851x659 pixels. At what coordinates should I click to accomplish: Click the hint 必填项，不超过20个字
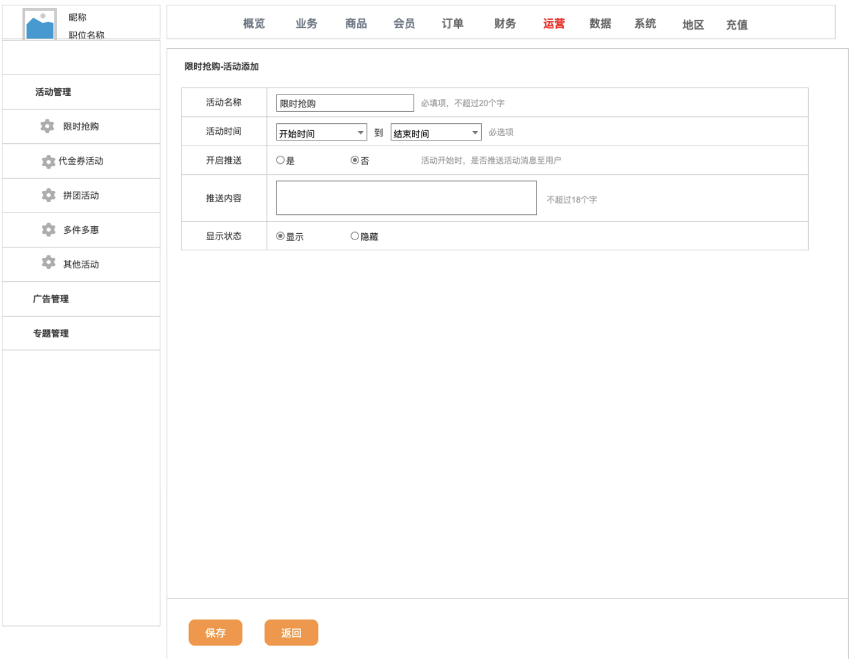click(462, 103)
